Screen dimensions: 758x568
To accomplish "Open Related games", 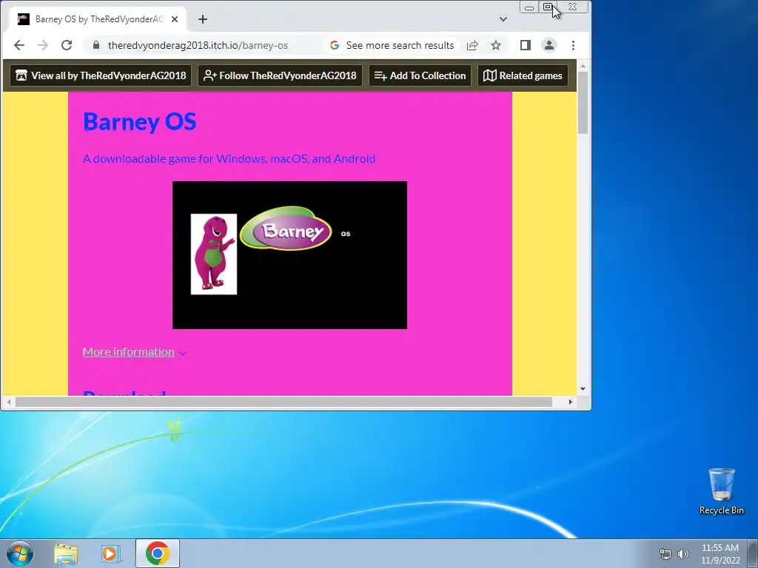I will pyautogui.click(x=523, y=76).
